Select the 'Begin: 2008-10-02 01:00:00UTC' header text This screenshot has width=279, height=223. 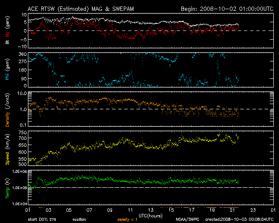[x=227, y=9]
